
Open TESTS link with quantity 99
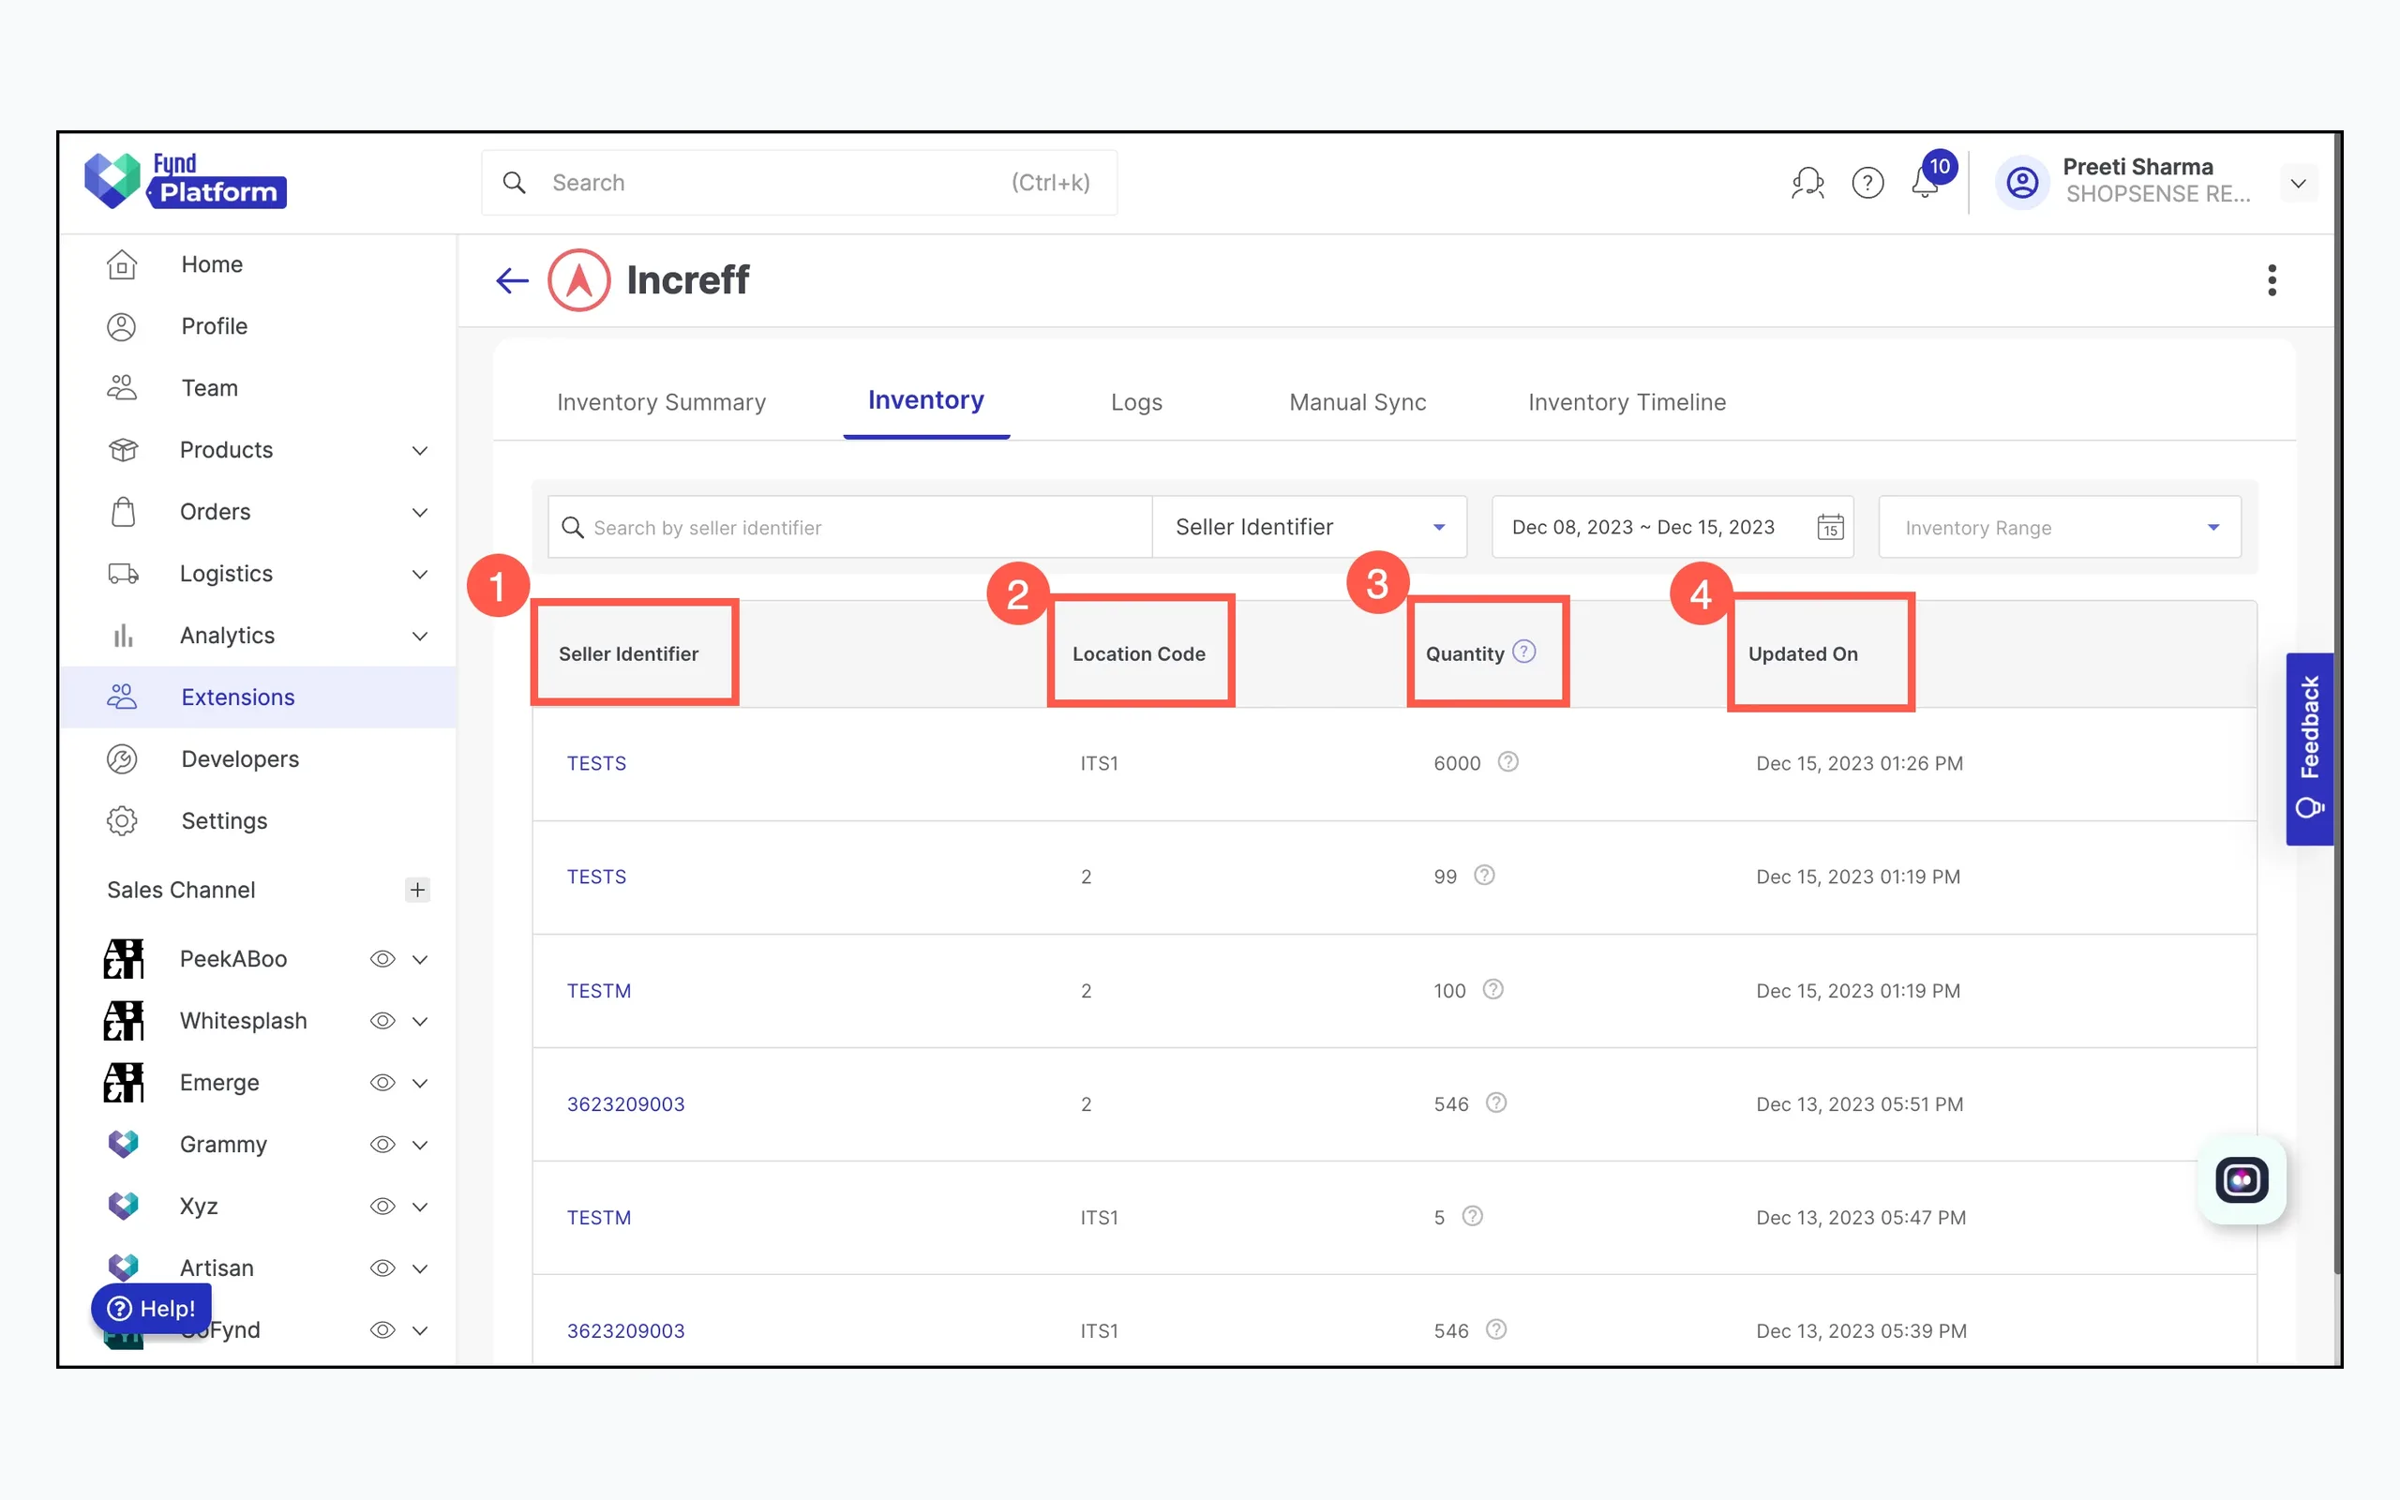[x=596, y=877]
